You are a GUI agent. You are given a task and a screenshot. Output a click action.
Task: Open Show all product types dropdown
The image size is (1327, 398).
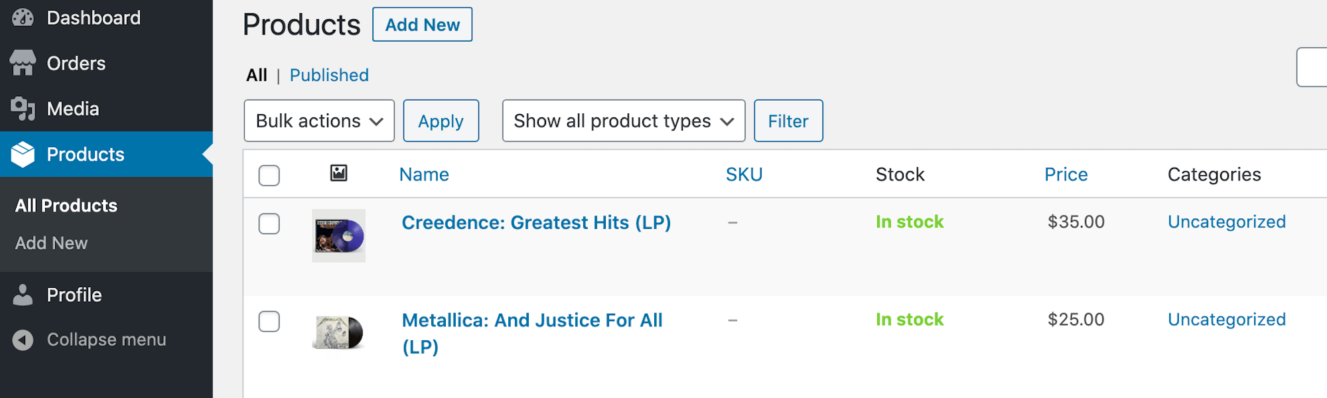tap(624, 121)
